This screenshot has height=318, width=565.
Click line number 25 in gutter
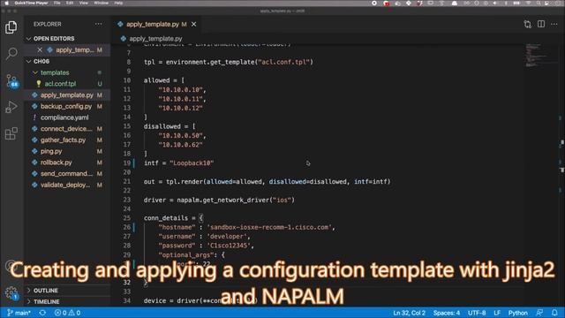coord(127,218)
